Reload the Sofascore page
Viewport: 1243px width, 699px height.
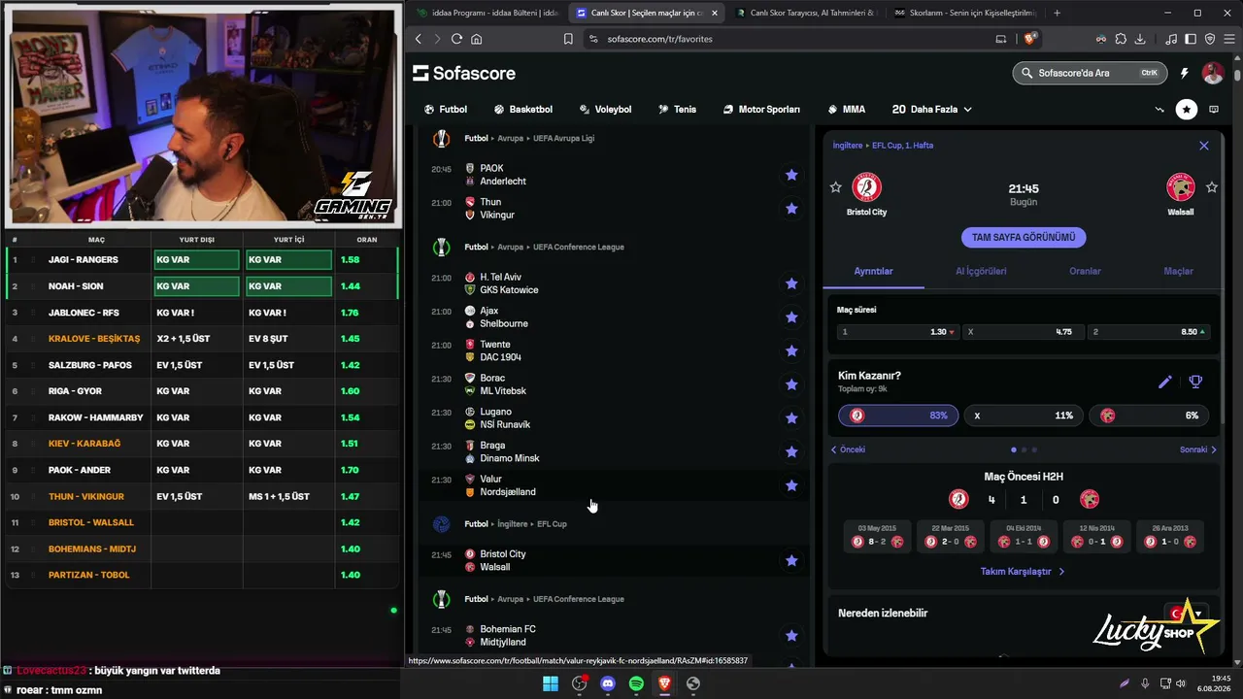coord(456,39)
